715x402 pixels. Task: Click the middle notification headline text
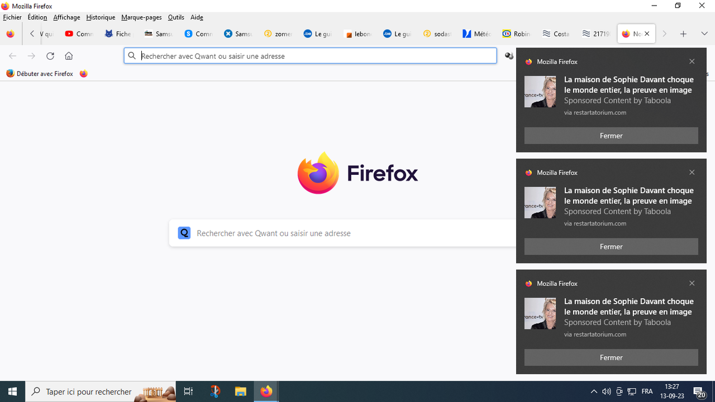pyautogui.click(x=629, y=196)
